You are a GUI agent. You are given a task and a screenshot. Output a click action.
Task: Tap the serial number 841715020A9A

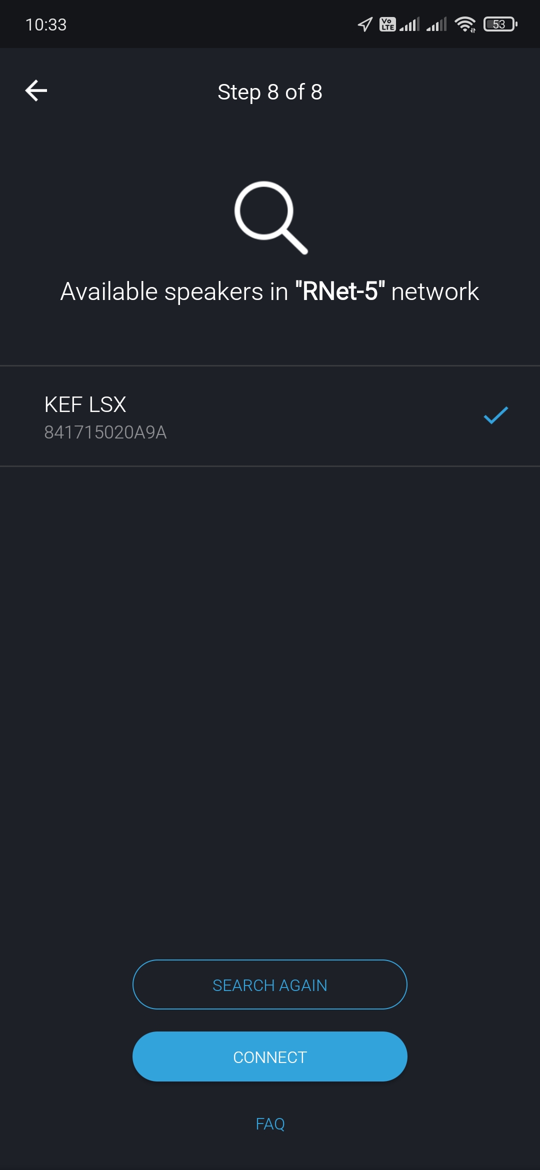[105, 432]
